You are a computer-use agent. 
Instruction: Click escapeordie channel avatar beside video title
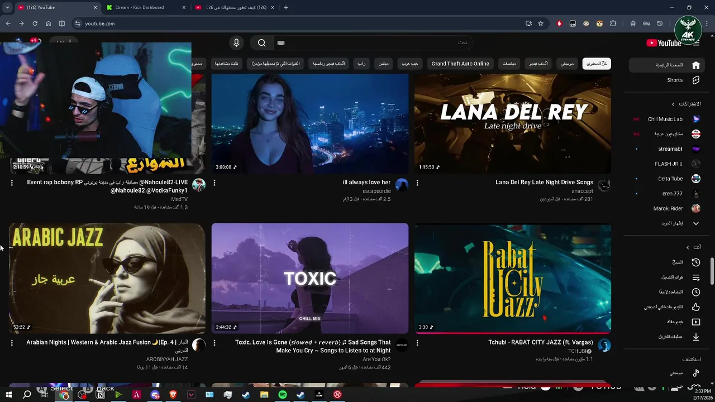[x=402, y=185]
